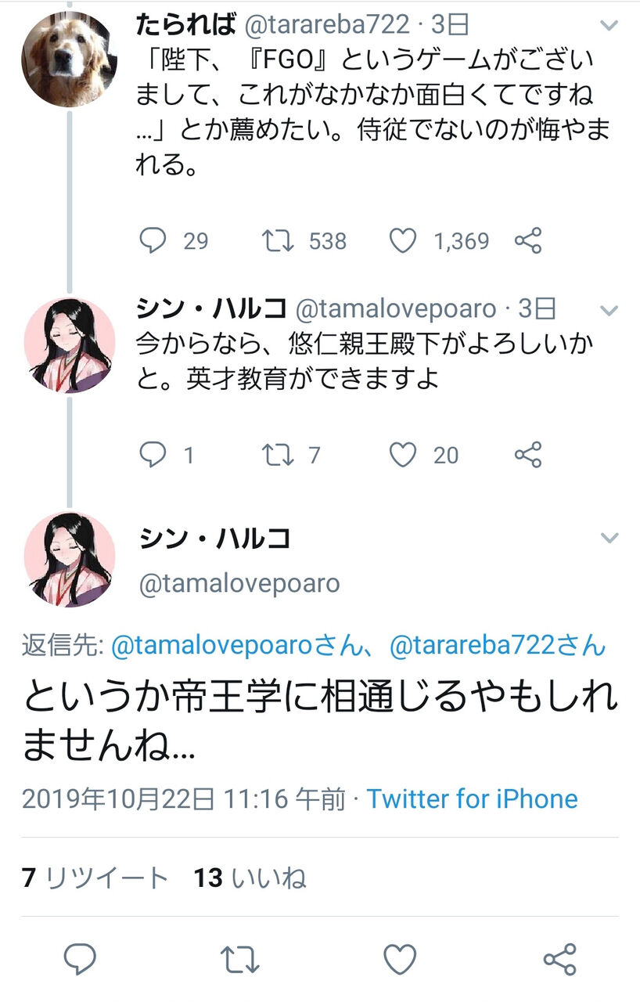Screen dimensions: 640x1002
Task: Open options chevron on first シン・ハルコ reply
Action: (x=609, y=311)
